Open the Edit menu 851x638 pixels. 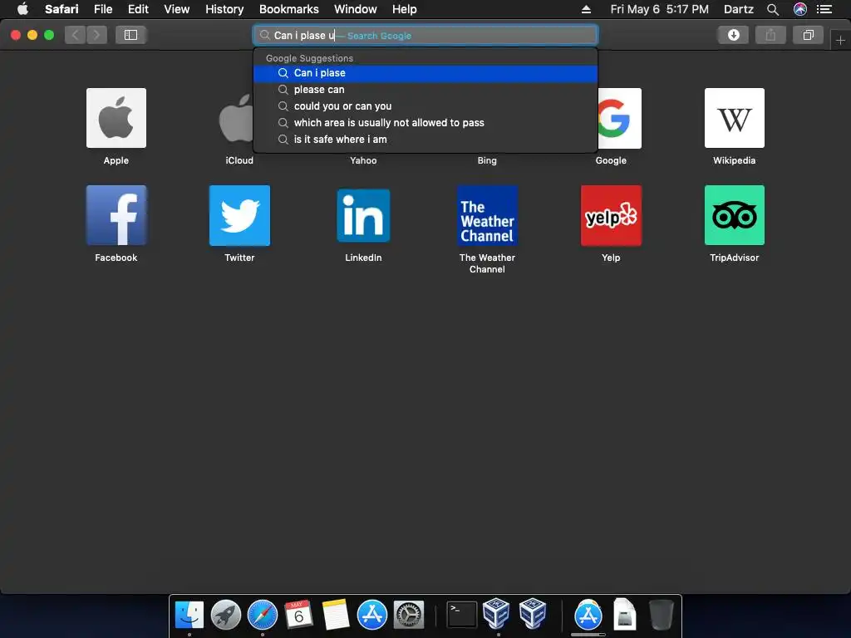138,9
